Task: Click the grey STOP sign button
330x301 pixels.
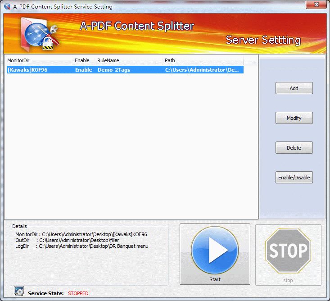Action: coord(288,255)
